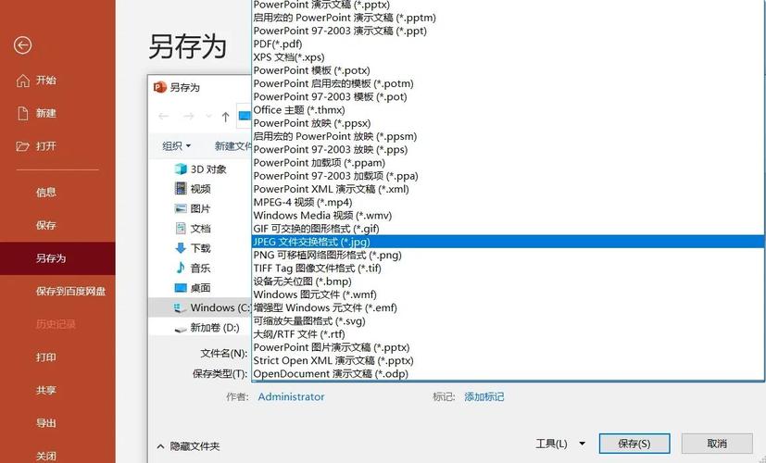Select GIF 可交换的图形格式 (*.gif)
Screen dimensions: 766x463
coord(509,229)
